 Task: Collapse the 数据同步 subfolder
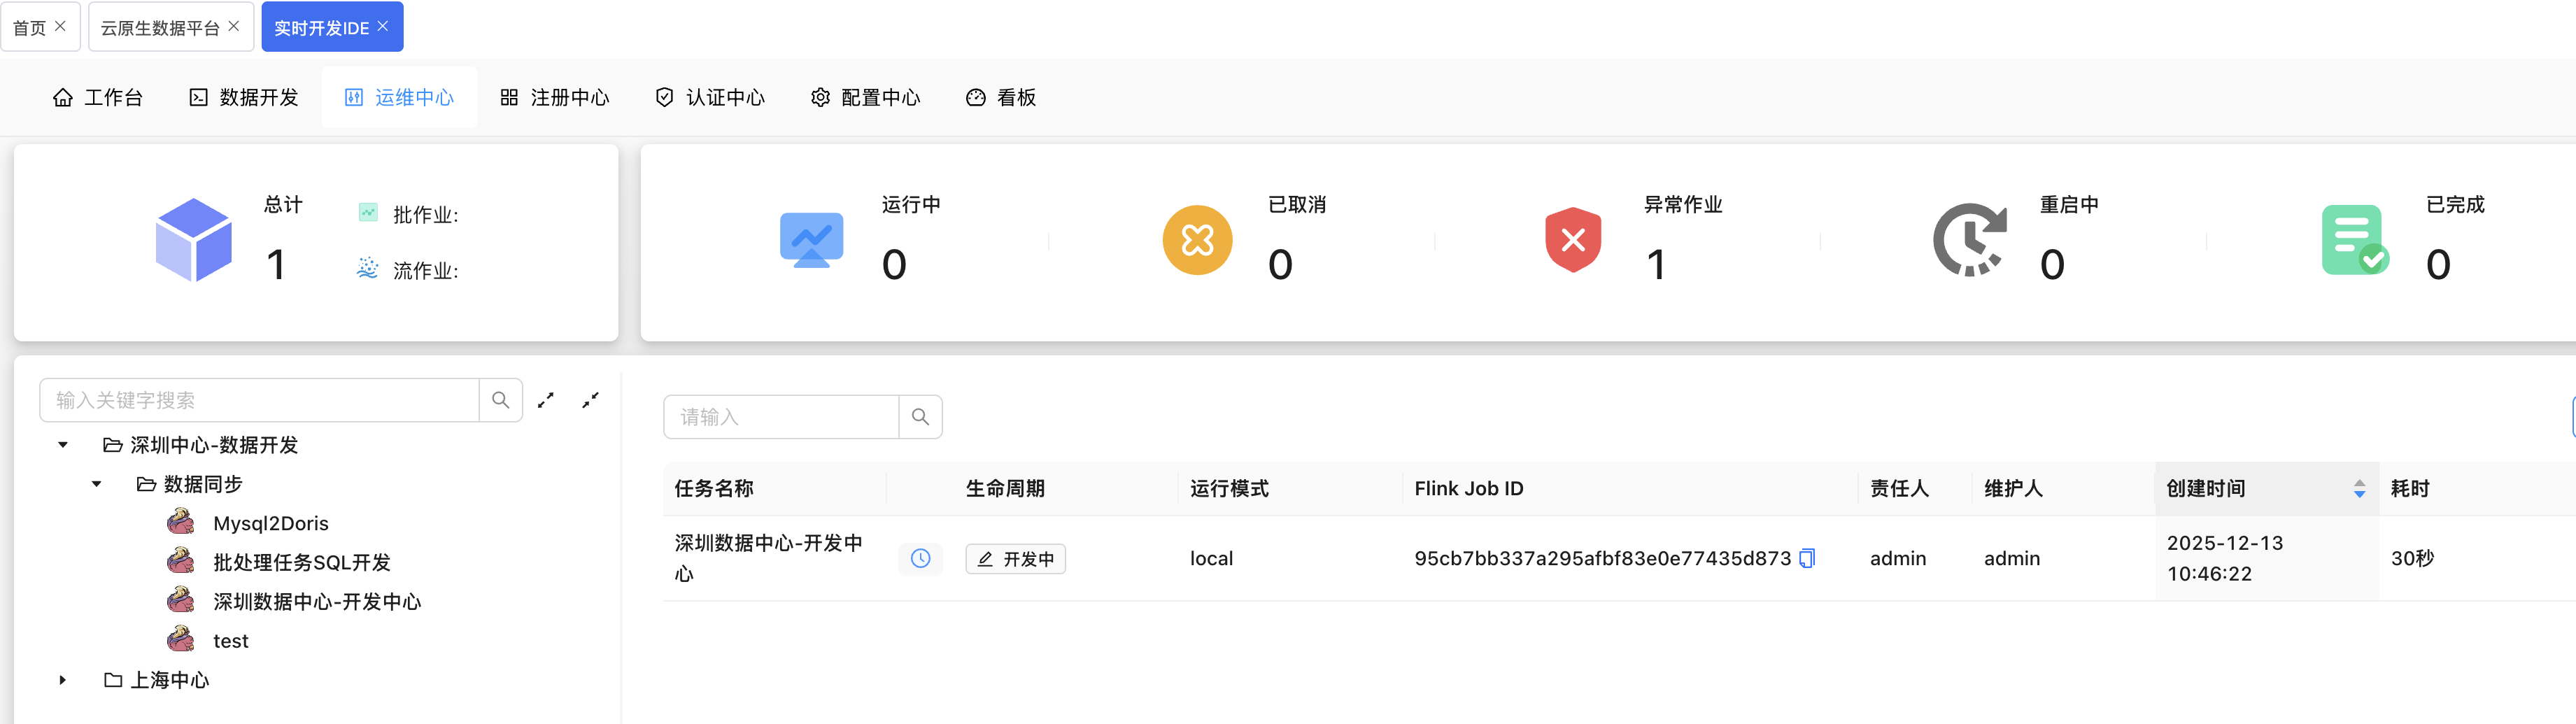[97, 484]
